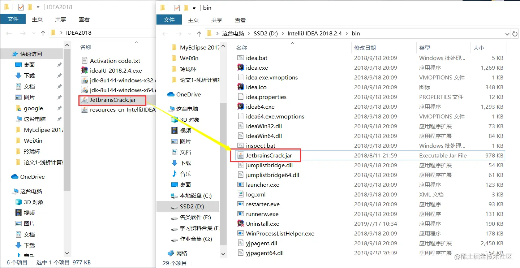Screen dimensions: 520x268
Task: Click OneDrive cloud icon in bin window sidebar
Action: coord(171,94)
